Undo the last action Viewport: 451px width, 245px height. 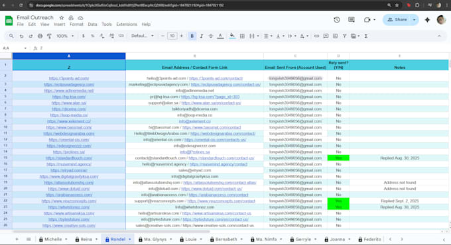pyautogui.click(x=21, y=36)
